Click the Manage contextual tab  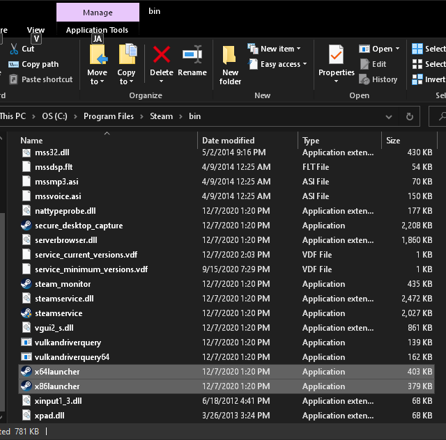[x=98, y=13]
